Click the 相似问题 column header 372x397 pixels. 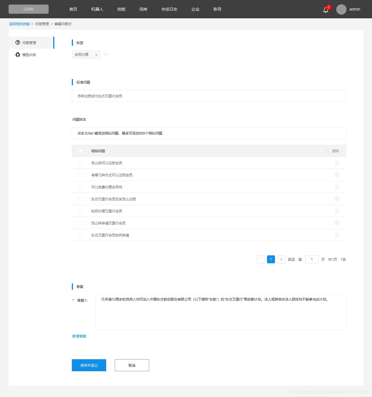[98, 151]
